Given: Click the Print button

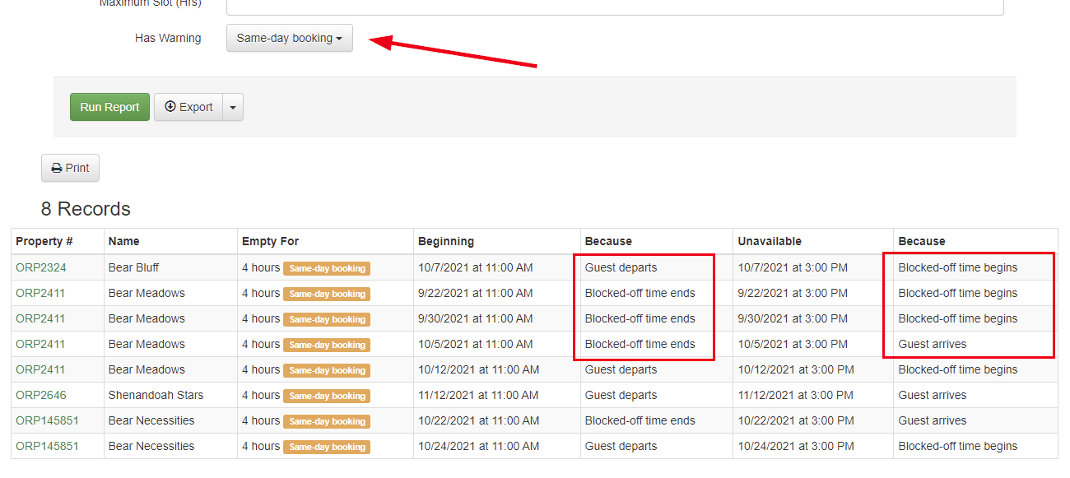Looking at the screenshot, I should [70, 168].
